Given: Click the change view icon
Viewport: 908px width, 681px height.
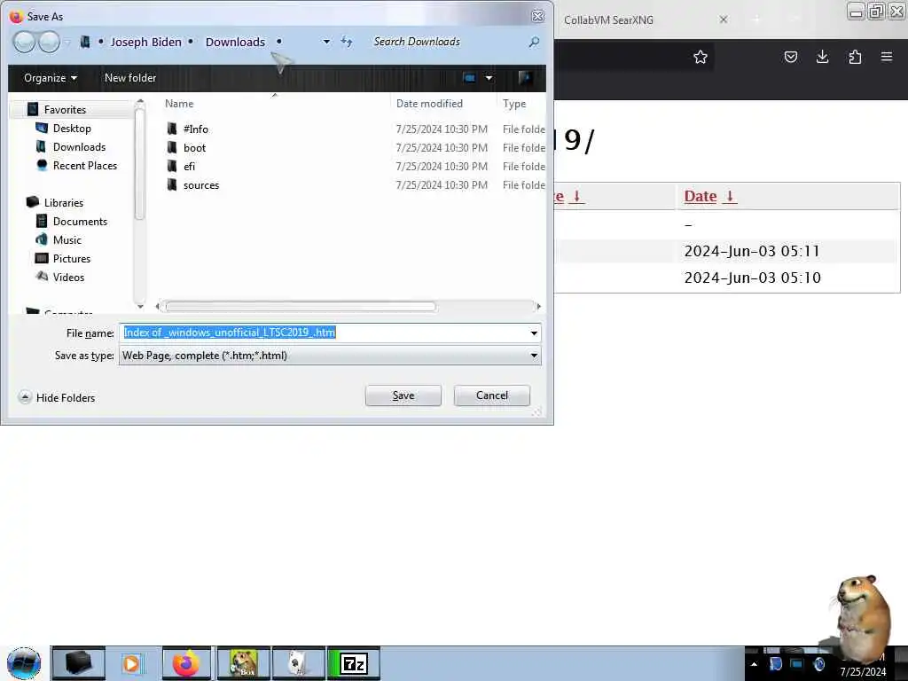Looking at the screenshot, I should 469,78.
